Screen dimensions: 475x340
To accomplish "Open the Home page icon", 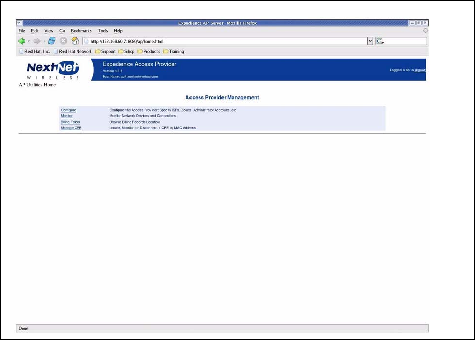I will coord(75,41).
